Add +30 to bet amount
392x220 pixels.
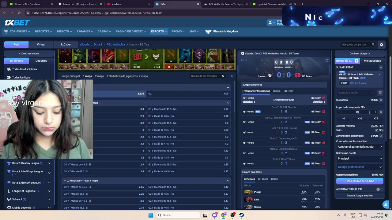[360, 119]
